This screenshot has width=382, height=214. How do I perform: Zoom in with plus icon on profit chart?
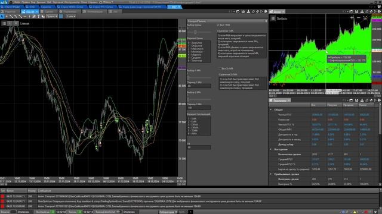click(352, 17)
